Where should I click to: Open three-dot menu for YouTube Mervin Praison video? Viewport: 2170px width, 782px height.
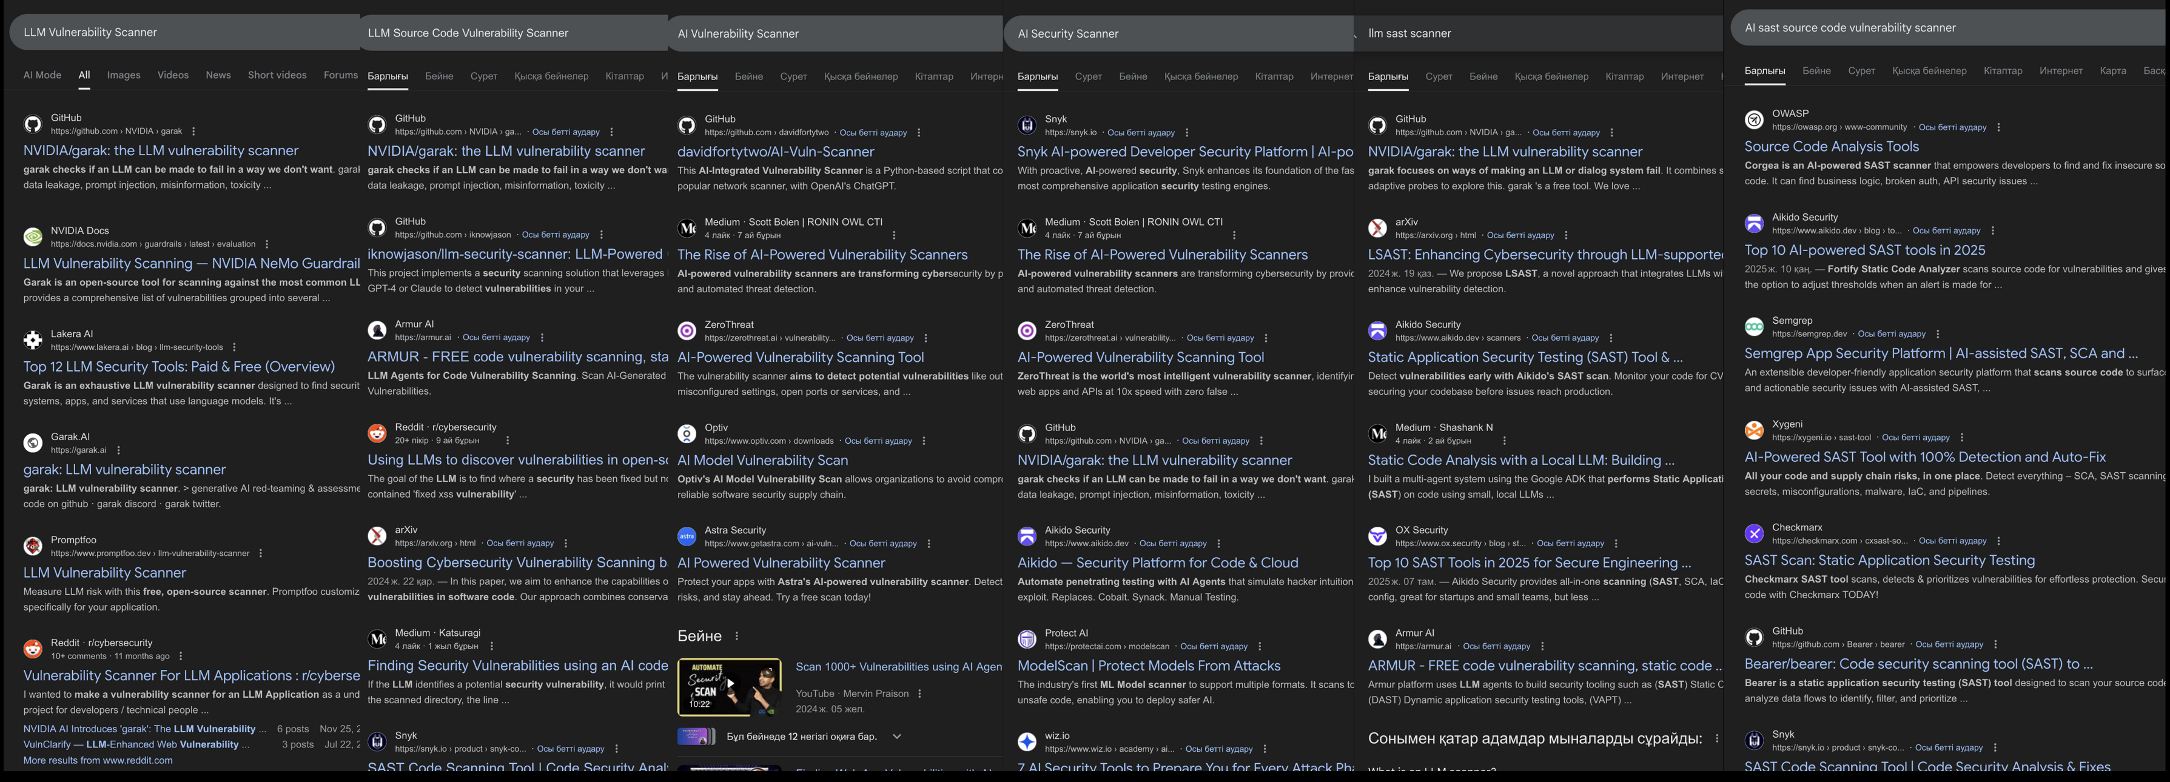[920, 693]
